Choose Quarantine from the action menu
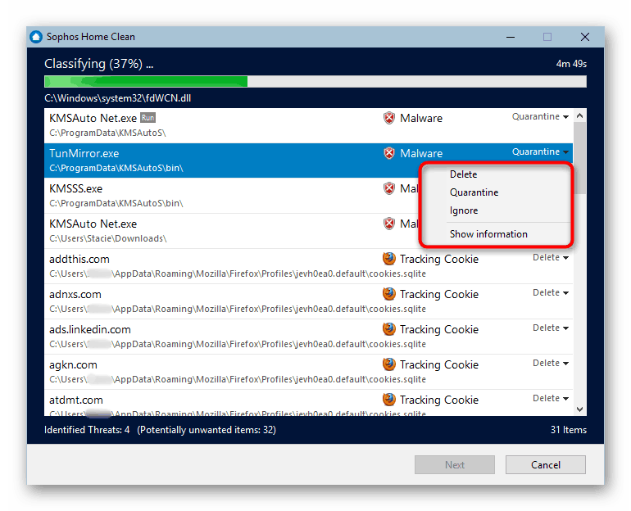This screenshot has width=631, height=511. click(x=474, y=192)
